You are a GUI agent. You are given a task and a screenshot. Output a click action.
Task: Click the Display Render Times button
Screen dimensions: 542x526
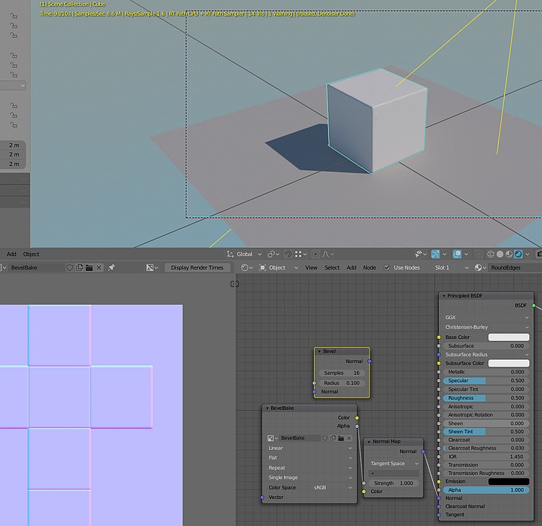click(197, 268)
